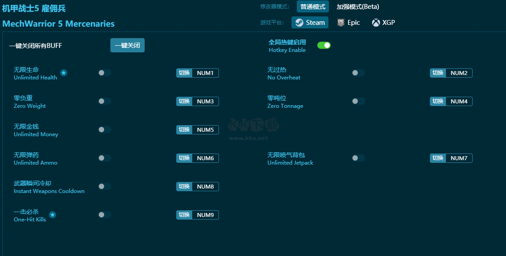Click star icon beside One-Hit Kills
Screen dimensions: 506x256
coord(52,215)
